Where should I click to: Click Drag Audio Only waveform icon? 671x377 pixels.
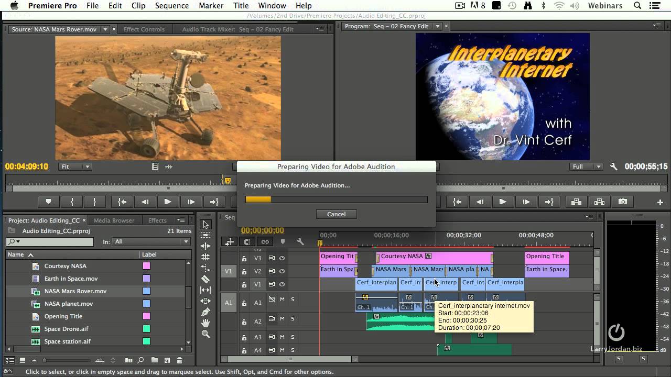(168, 167)
